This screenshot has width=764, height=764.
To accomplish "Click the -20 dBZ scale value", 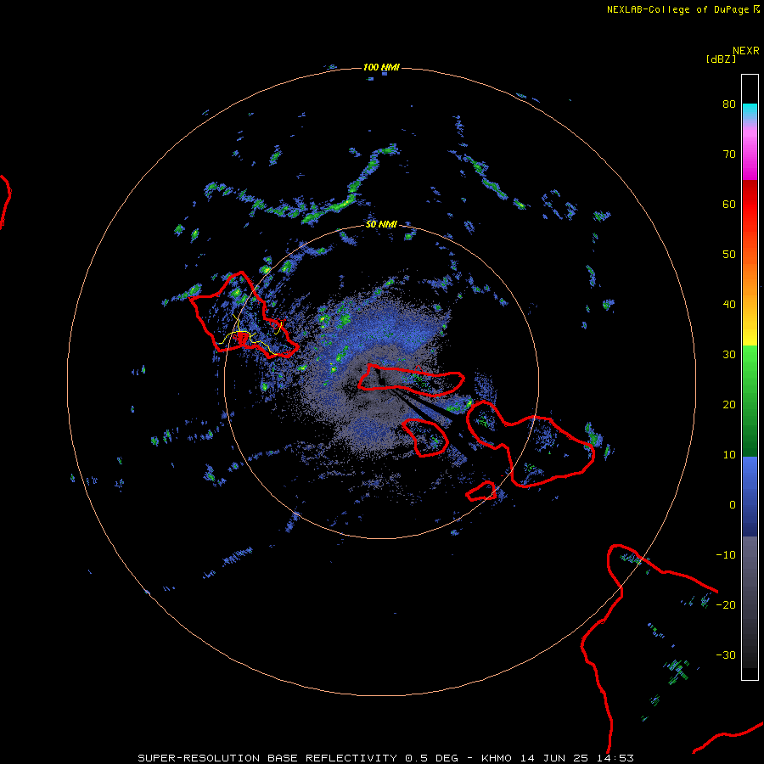I will point(726,605).
